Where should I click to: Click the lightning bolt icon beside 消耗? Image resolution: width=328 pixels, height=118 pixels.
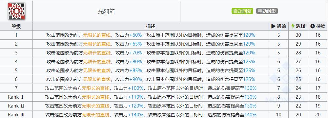click(x=293, y=26)
